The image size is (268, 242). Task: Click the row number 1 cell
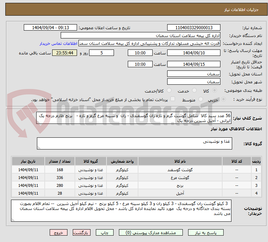[256, 170]
